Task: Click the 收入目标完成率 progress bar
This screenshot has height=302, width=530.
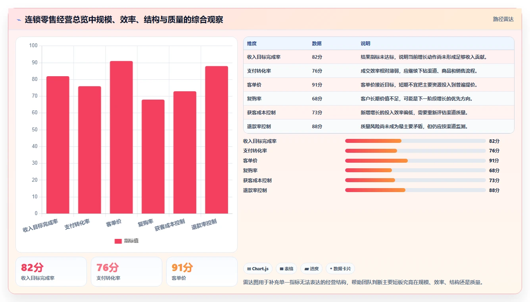Action: [415, 141]
